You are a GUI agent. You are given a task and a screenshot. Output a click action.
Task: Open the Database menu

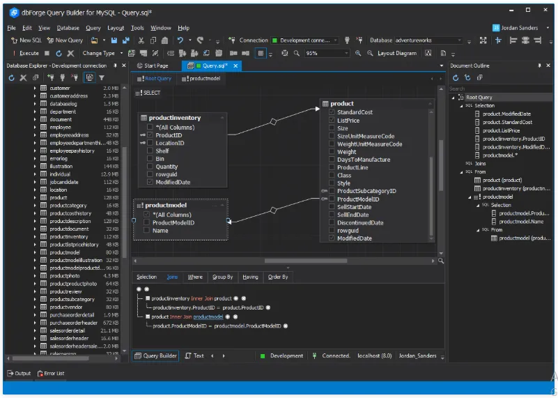point(68,28)
